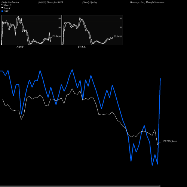
Task: Click the Fast K legend swatch
Action: pos(2,8)
